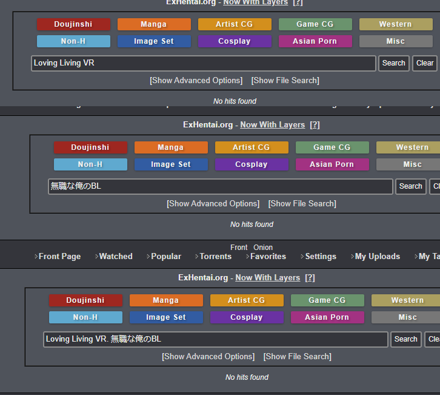Toggle Image Set category in the middle search panel
This screenshot has height=395, width=440.
[x=171, y=164]
